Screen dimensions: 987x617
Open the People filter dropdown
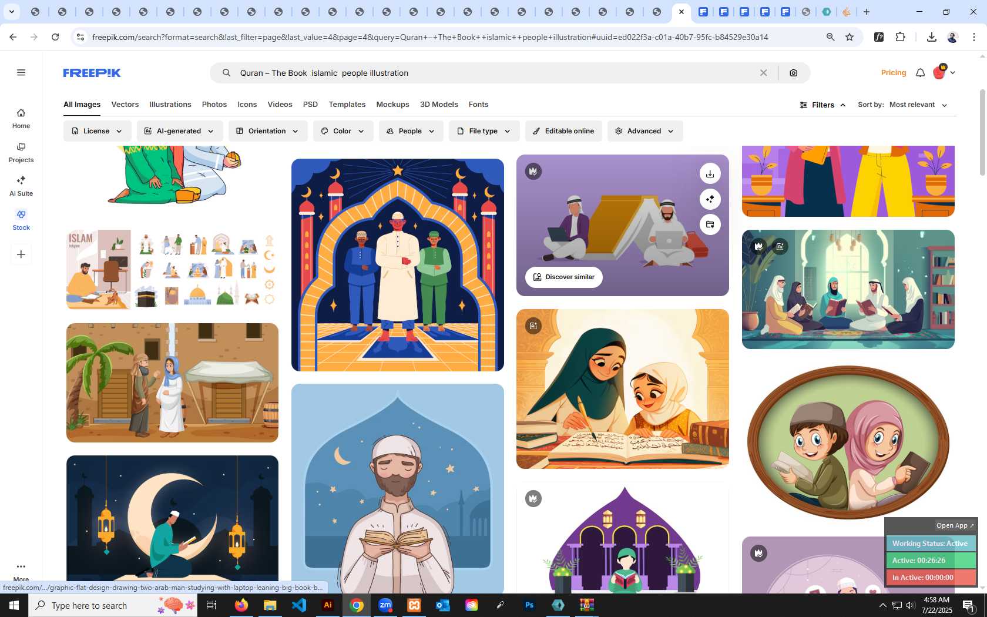(x=411, y=131)
